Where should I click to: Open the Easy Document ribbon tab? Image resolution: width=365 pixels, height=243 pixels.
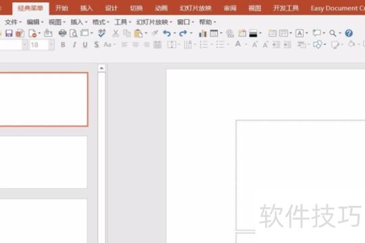[x=337, y=8]
